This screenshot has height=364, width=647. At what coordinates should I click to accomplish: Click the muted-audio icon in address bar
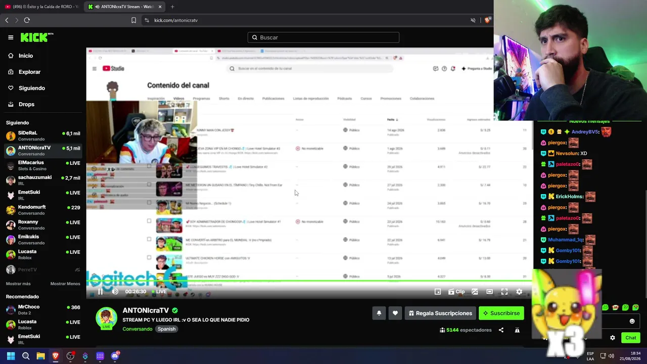473,20
